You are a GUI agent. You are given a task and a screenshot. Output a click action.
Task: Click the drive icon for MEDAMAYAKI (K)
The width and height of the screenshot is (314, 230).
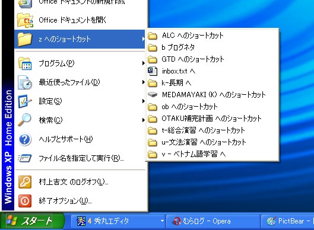153,94
